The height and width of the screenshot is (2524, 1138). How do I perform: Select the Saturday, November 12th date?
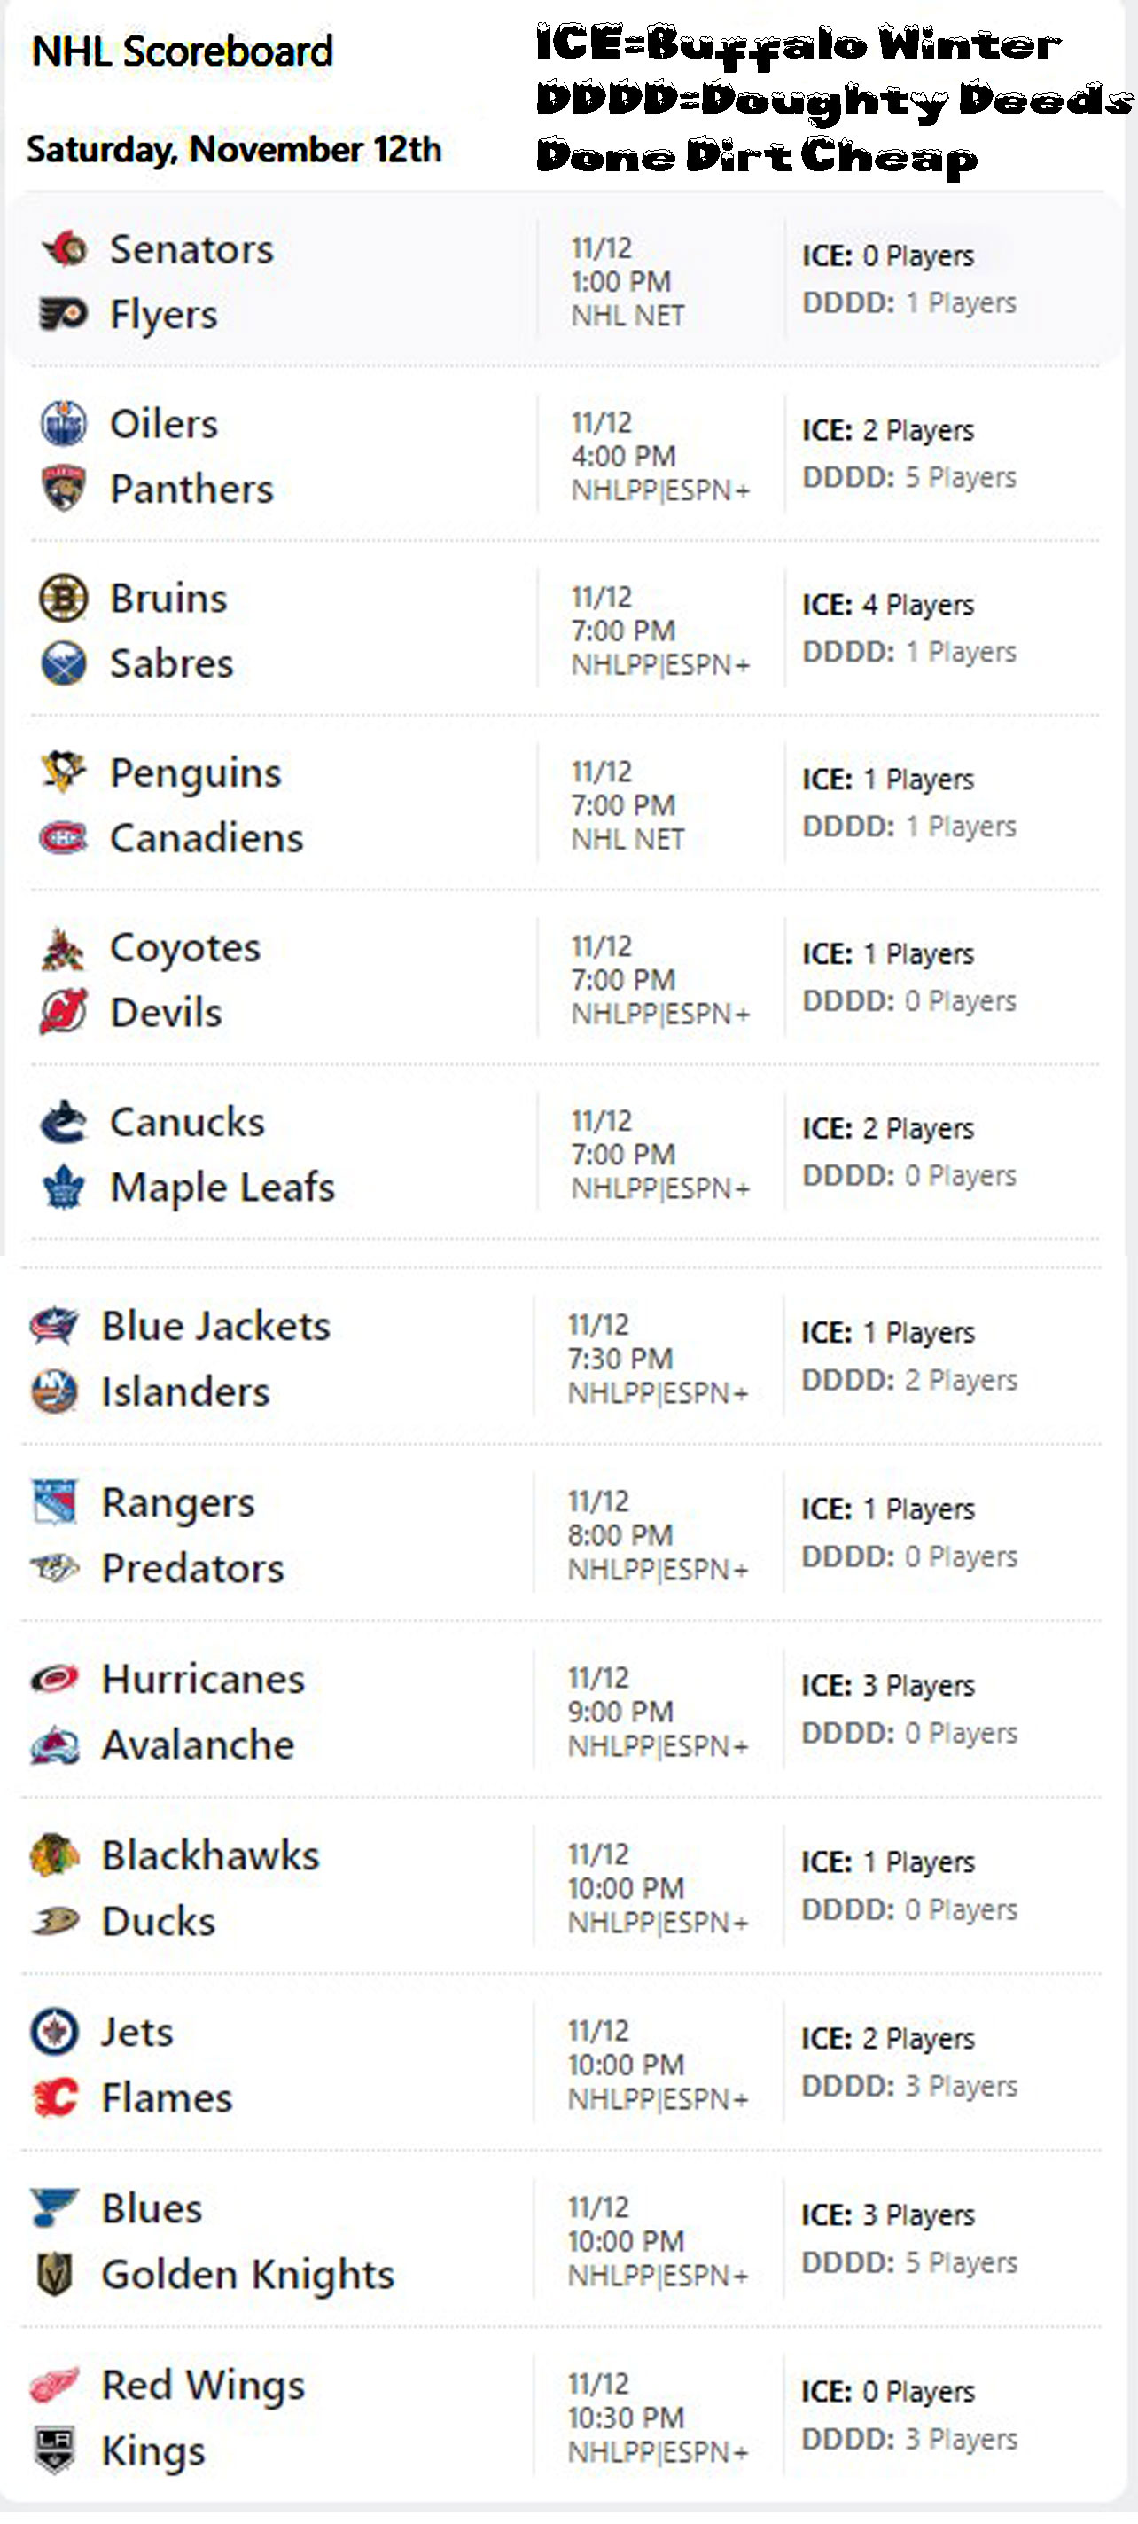coord(234,150)
